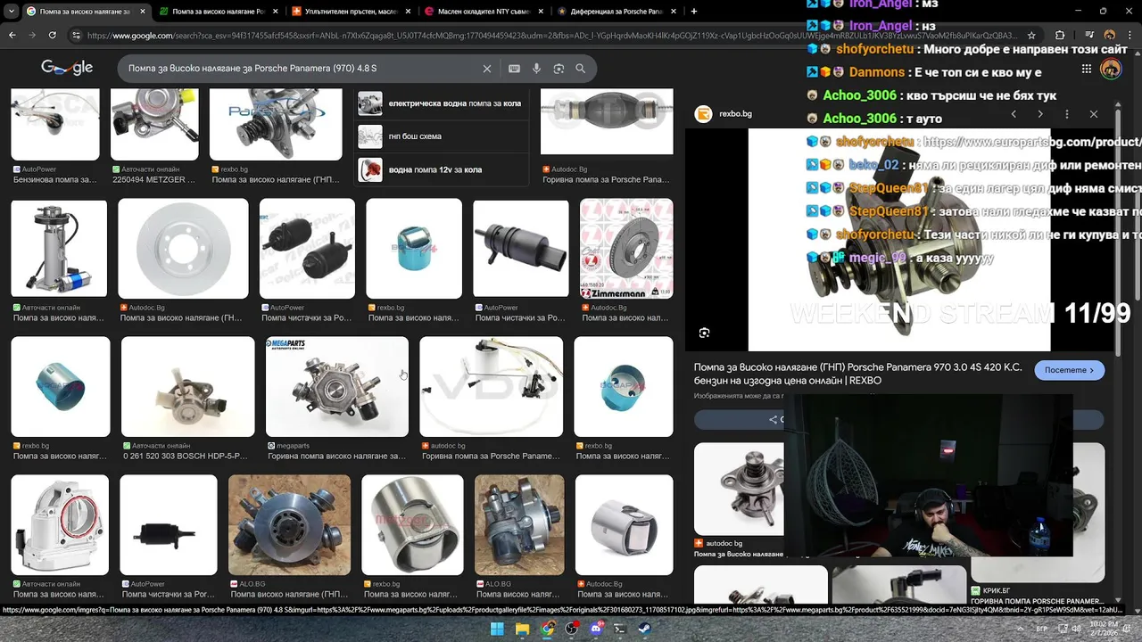Show next image in preview panel
The height and width of the screenshot is (642, 1142).
pos(1040,114)
